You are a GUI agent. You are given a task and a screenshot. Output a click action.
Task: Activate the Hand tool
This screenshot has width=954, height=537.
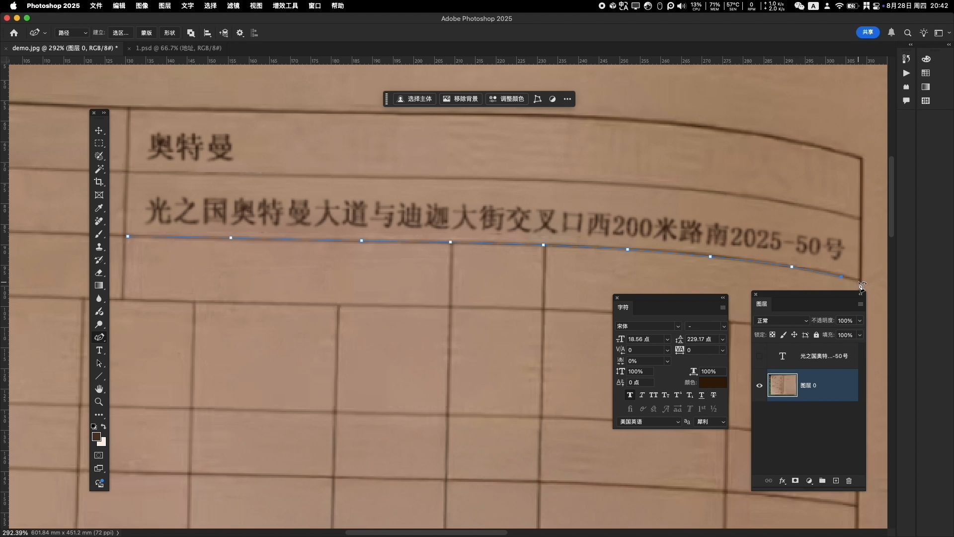coord(99,389)
